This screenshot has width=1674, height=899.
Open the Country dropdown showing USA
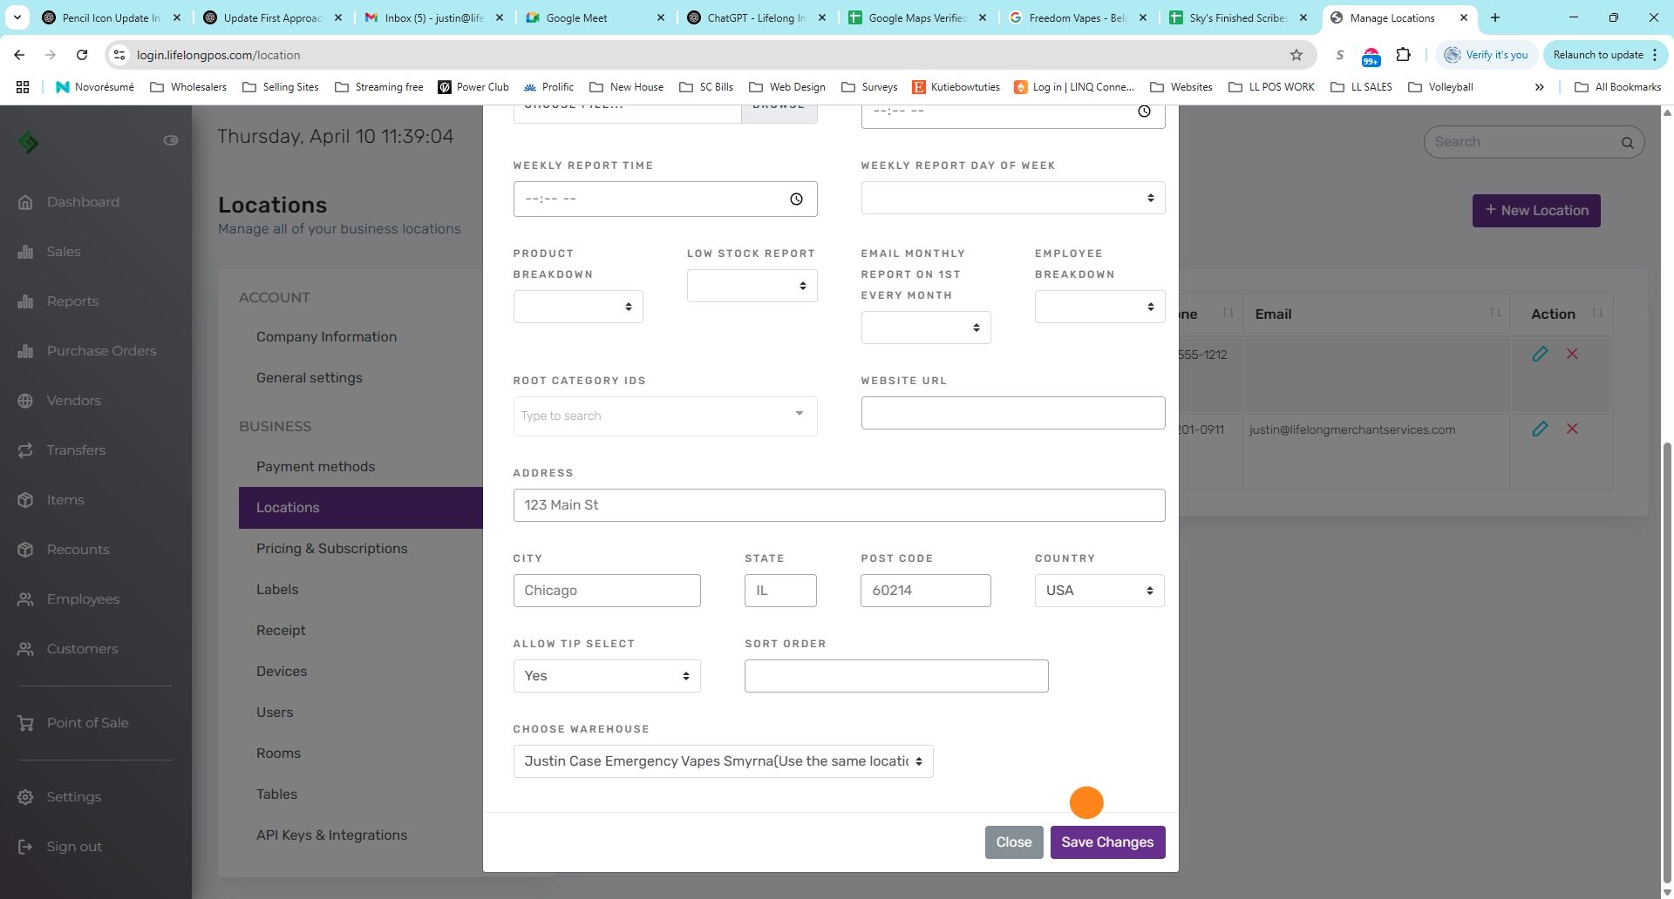tap(1099, 591)
